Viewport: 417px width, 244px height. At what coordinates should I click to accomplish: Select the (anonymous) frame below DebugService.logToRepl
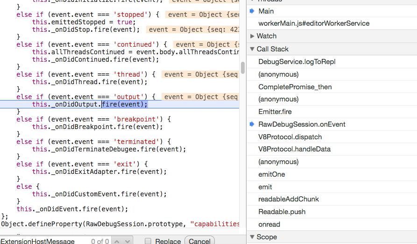pyautogui.click(x=332, y=74)
